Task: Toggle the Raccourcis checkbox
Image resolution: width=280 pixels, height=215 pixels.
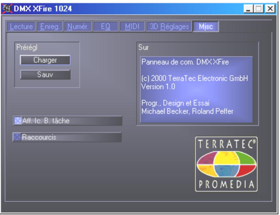Action: point(17,137)
